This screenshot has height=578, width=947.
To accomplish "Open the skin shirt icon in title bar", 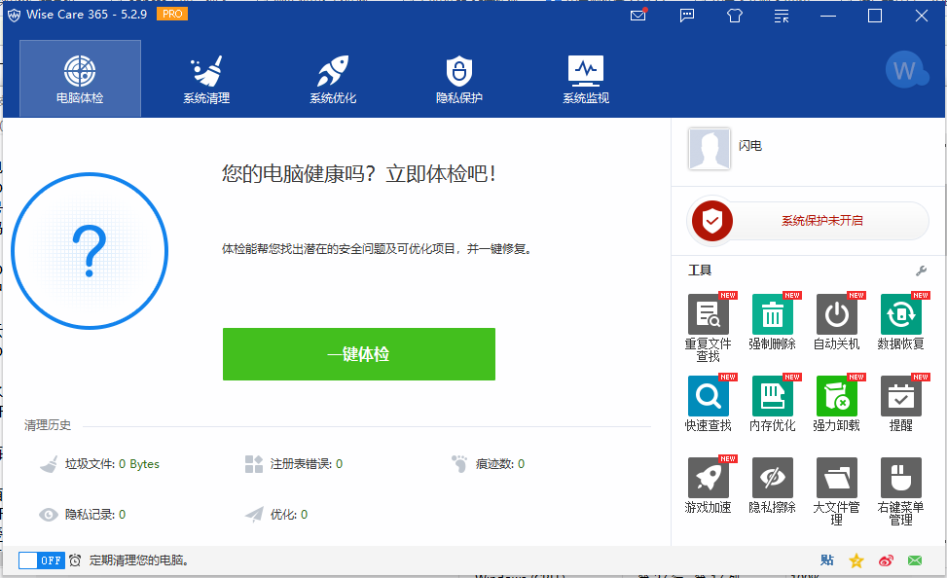I will 735,16.
